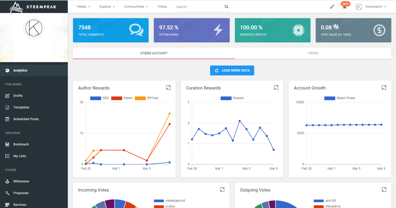Click the pencil compose post icon

[x=332, y=7]
